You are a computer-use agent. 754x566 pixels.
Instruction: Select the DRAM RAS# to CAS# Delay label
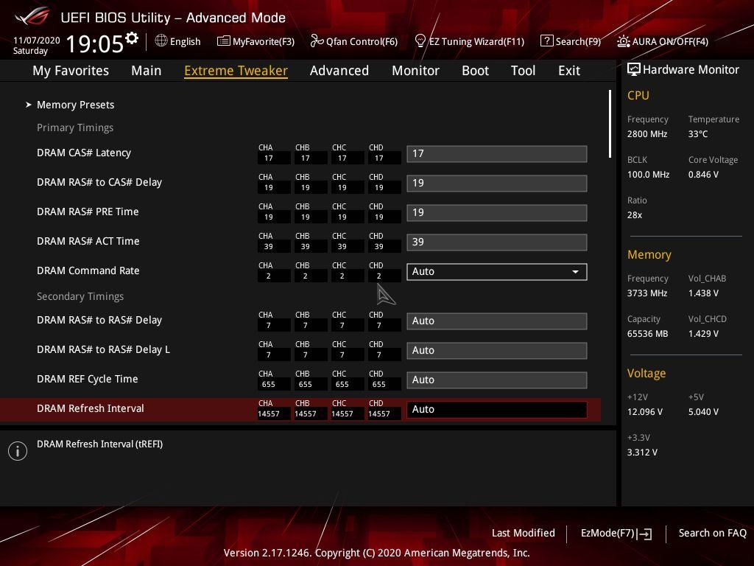pyautogui.click(x=99, y=182)
